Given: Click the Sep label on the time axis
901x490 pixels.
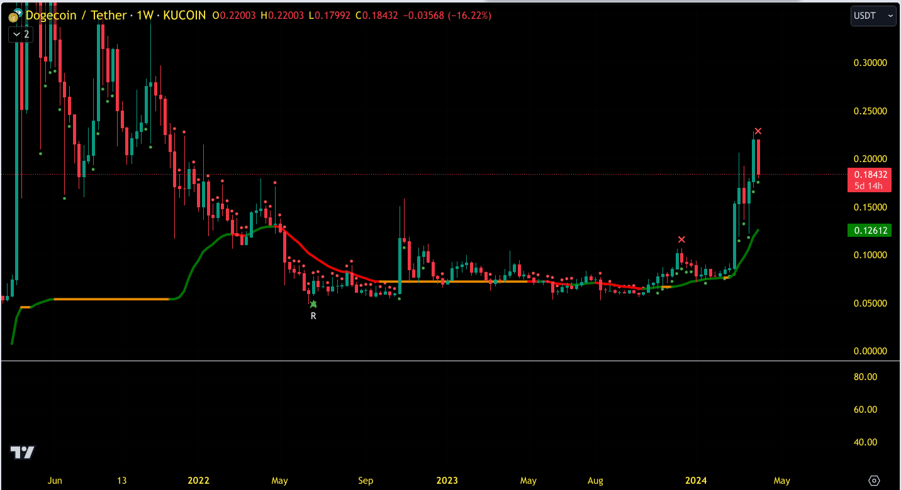Looking at the screenshot, I should coord(366,481).
